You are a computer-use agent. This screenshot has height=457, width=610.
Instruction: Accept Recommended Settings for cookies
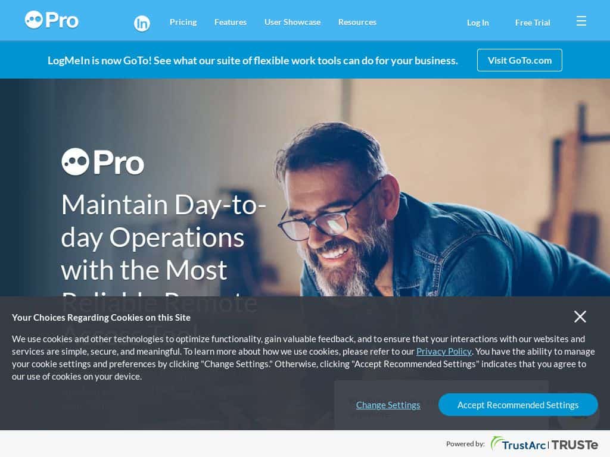tap(518, 405)
